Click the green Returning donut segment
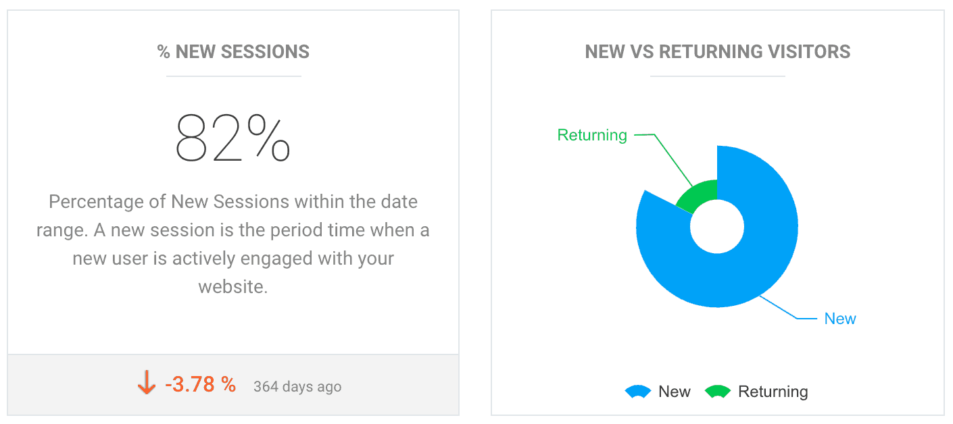The image size is (953, 424). tap(699, 195)
